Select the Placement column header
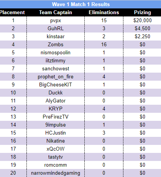This screenshot has height=177, width=161. point(12,12)
